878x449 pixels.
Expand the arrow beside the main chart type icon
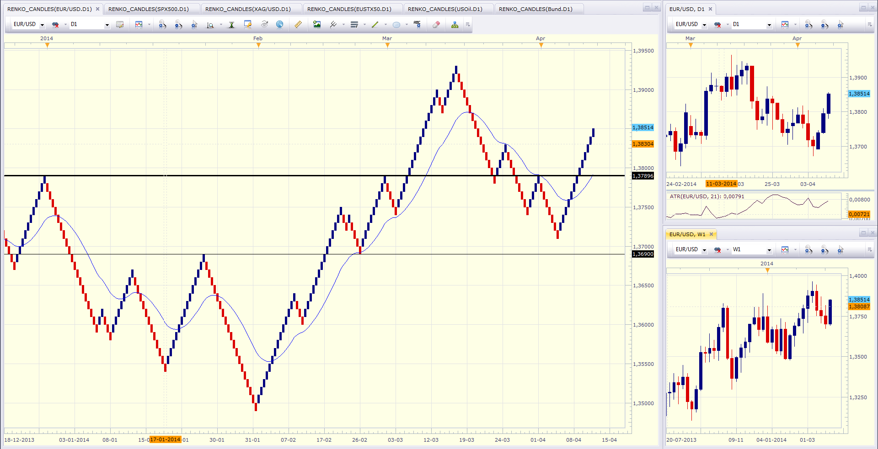(x=149, y=25)
